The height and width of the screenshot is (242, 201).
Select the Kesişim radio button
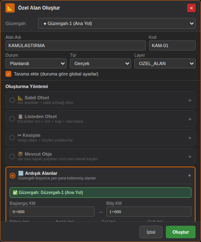pos(12,138)
